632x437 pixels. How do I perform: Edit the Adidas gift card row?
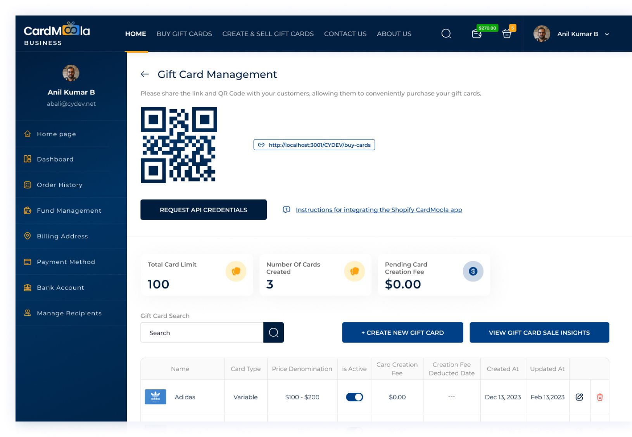[579, 397]
